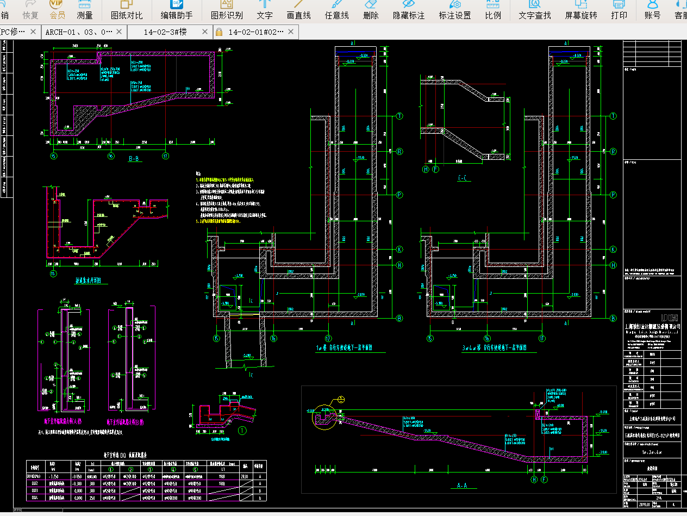Choose the 画直线 straight line tool
The width and height of the screenshot is (687, 516).
pos(298,10)
